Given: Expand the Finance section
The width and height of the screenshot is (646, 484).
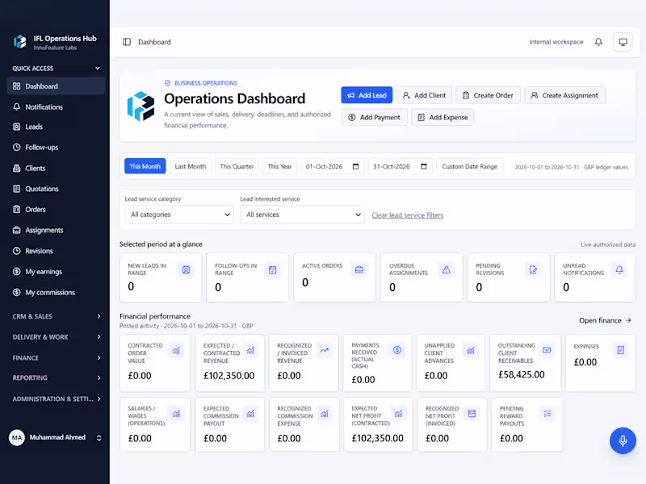Looking at the screenshot, I should pos(56,358).
